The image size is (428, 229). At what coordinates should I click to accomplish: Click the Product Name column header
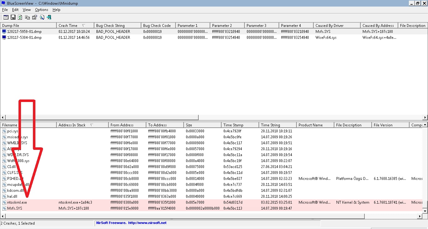pyautogui.click(x=315, y=125)
